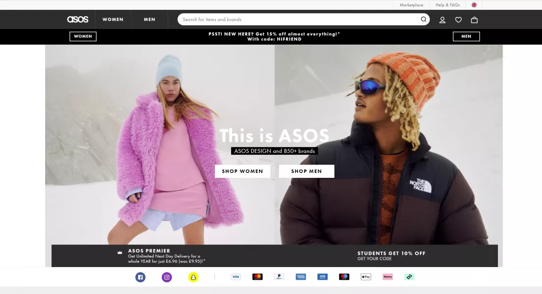
Task: Click the green Clearpay icon
Action: [x=409, y=277]
